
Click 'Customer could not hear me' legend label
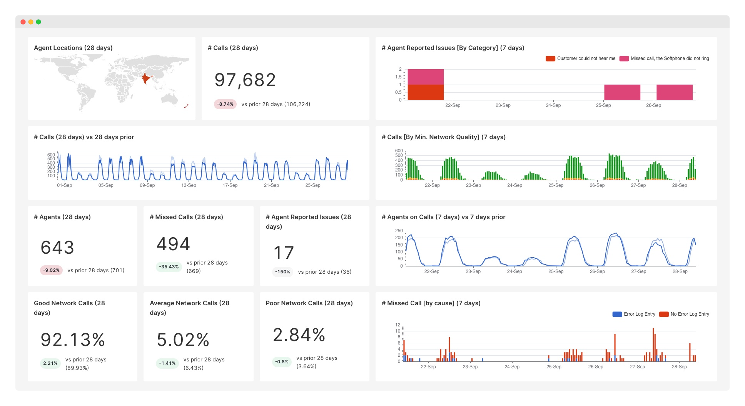586,58
